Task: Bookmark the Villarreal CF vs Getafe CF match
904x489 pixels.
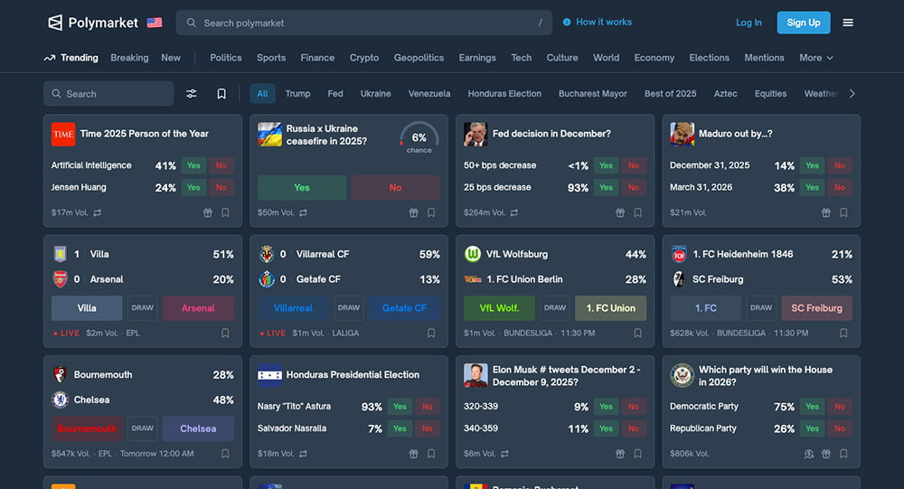Action: (x=431, y=333)
